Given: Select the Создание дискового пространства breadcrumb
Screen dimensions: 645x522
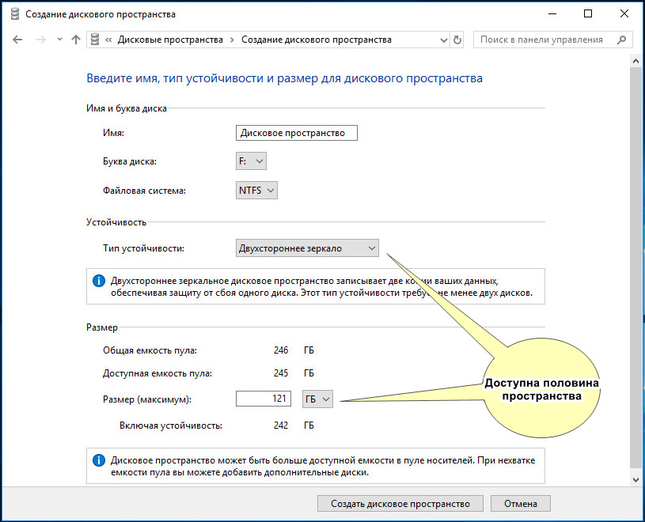Looking at the screenshot, I should tap(317, 40).
